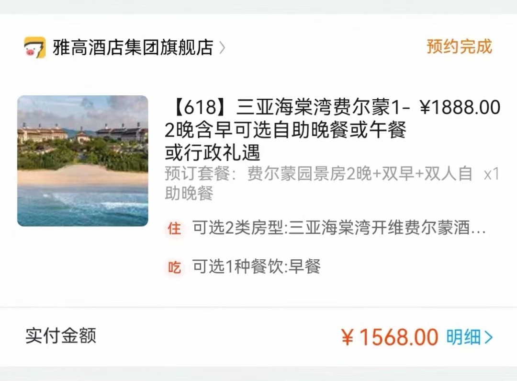The image size is (517, 381).
Task: Click the red 吃 dining icon
Action: [174, 267]
